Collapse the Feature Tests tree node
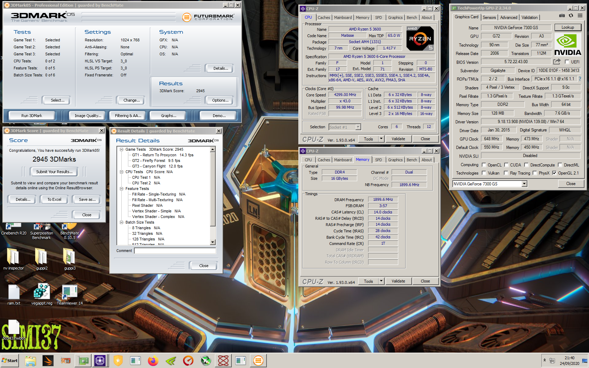This screenshot has width=589, height=368. coord(122,189)
